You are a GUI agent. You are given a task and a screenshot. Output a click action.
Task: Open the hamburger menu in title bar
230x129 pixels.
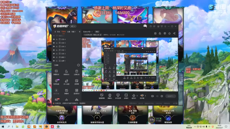pyautogui.click(x=165, y=26)
